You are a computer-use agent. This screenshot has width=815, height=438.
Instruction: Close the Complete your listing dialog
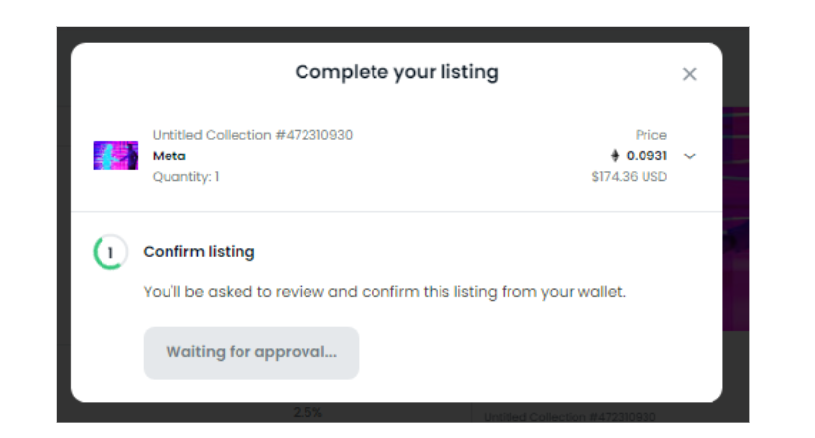689,74
